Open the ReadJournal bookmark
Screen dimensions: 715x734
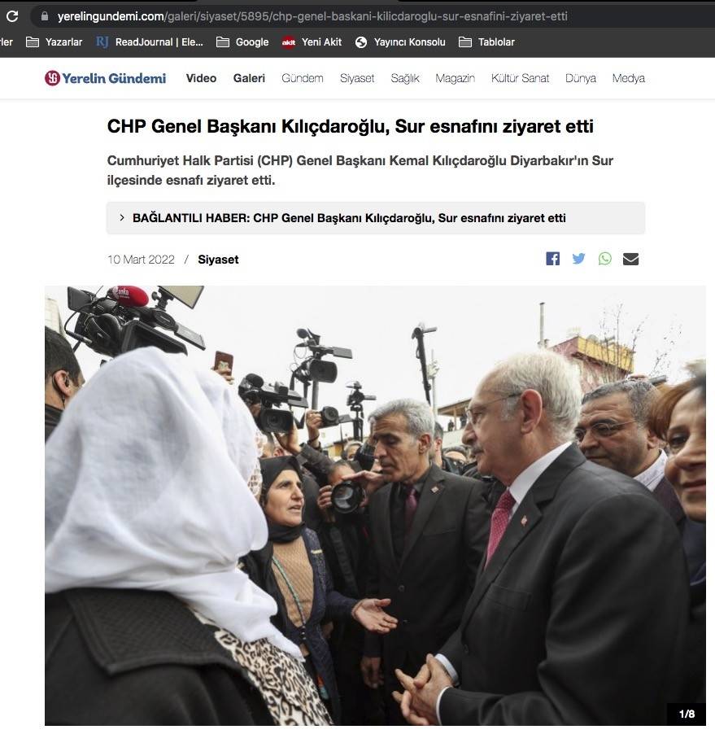tap(150, 42)
